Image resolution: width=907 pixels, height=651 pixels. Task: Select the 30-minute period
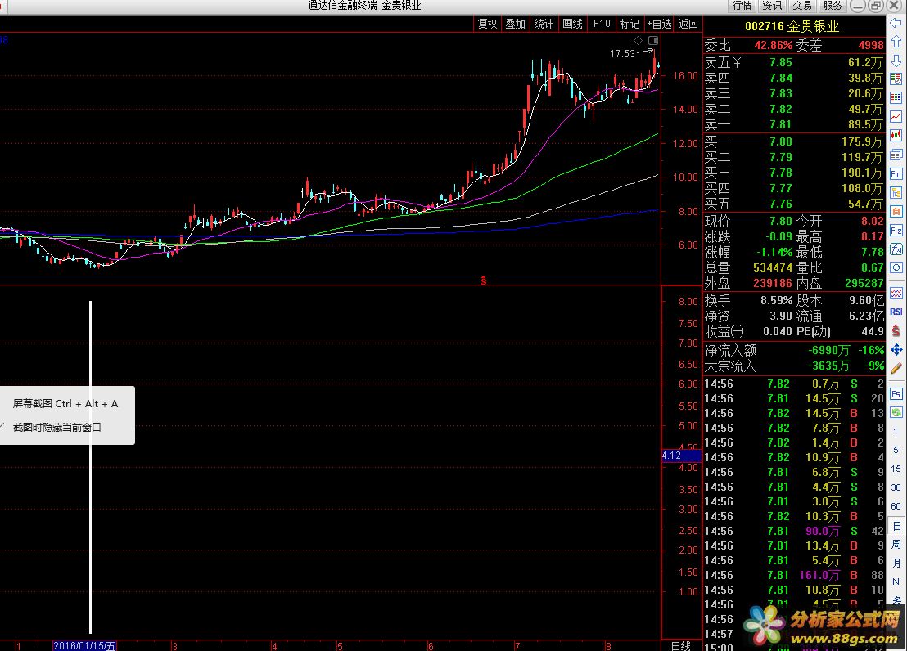pos(896,487)
